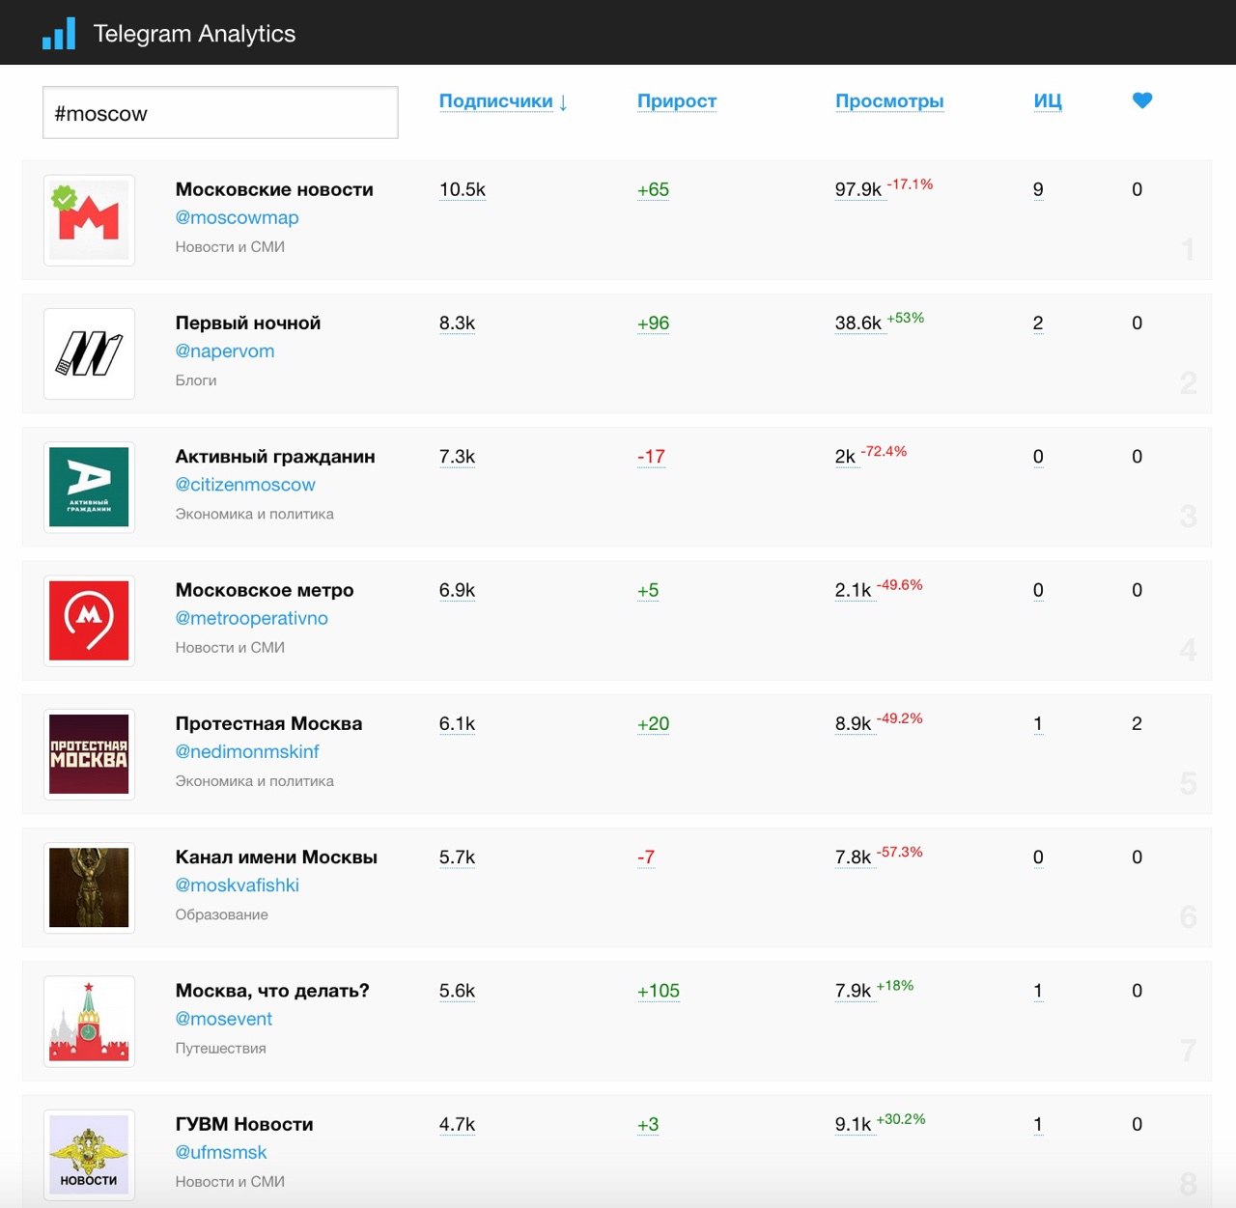The height and width of the screenshot is (1208, 1236).
Task: Click ГУВМ Новости channel title
Action: [244, 1124]
